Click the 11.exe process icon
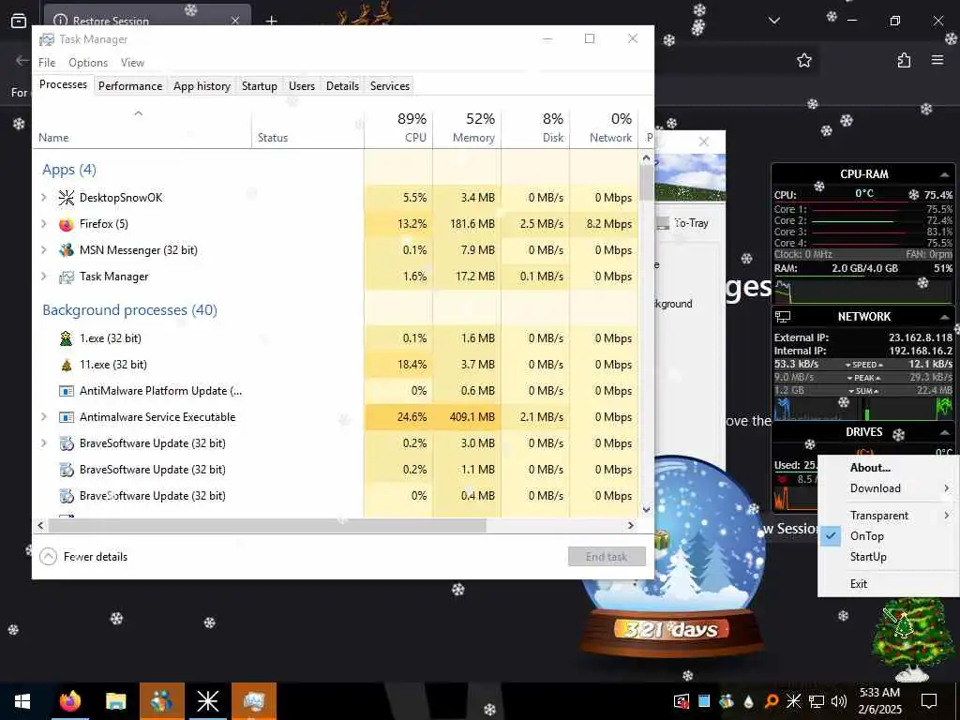Image resolution: width=960 pixels, height=720 pixels. (67, 365)
